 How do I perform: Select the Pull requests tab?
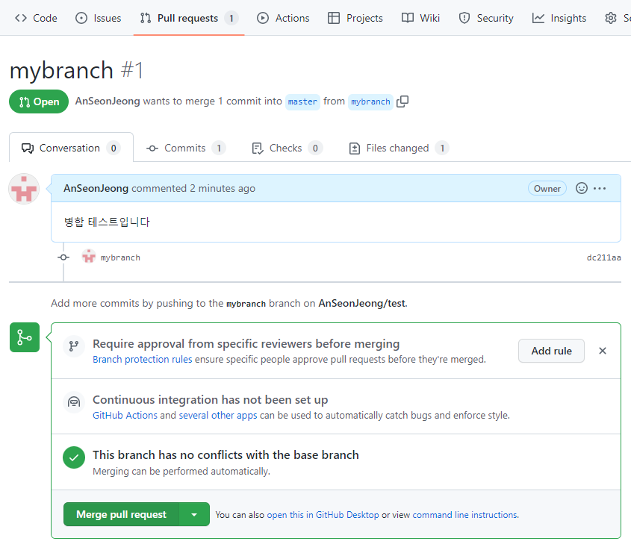[x=189, y=18]
